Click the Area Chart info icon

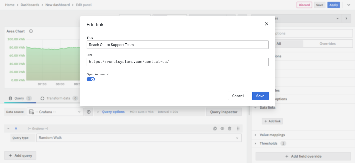click(x=31, y=31)
